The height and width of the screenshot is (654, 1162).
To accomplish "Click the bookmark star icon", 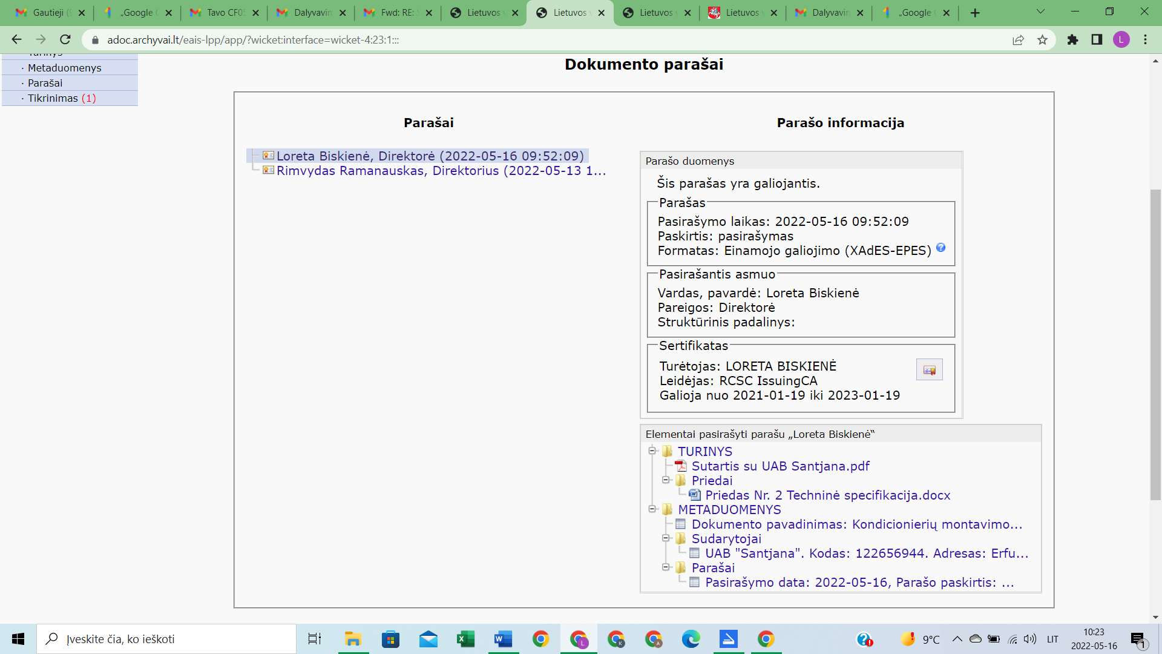I will [1042, 40].
